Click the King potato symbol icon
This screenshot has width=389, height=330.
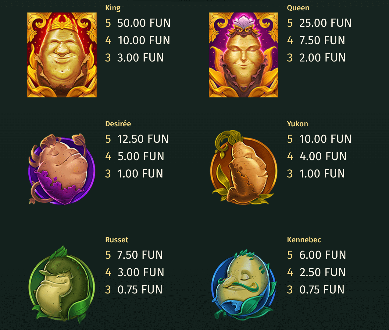click(62, 55)
